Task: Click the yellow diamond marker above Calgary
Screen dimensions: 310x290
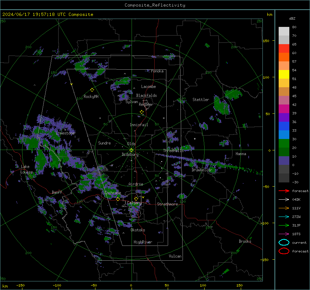Action: pyautogui.click(x=136, y=199)
